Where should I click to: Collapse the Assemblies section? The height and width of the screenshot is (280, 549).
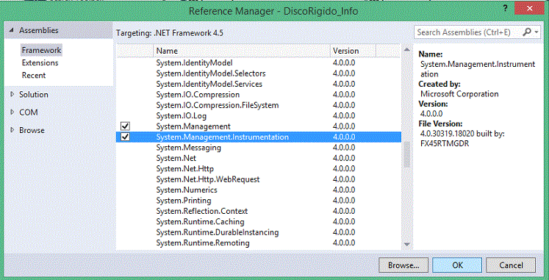click(11, 31)
